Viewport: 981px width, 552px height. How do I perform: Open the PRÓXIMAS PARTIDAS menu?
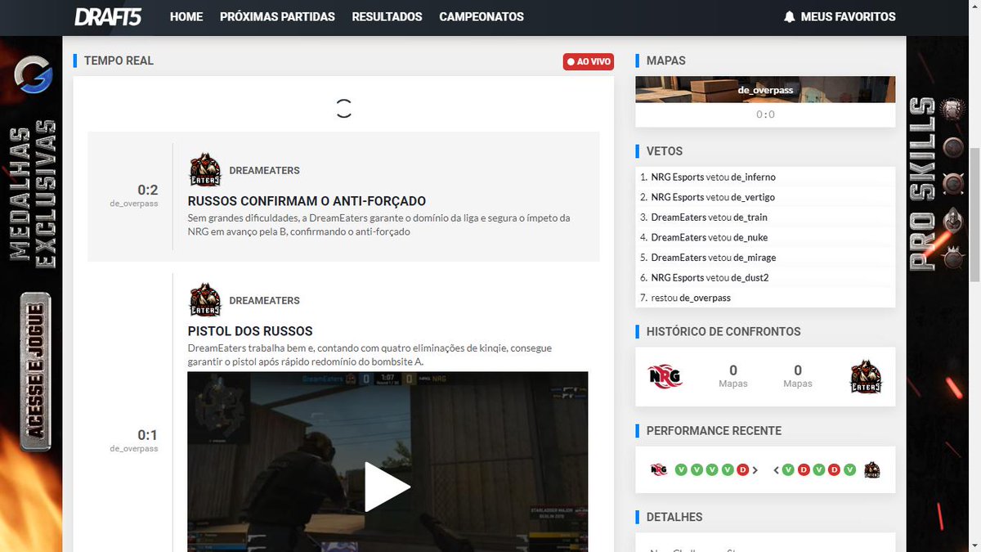[277, 16]
